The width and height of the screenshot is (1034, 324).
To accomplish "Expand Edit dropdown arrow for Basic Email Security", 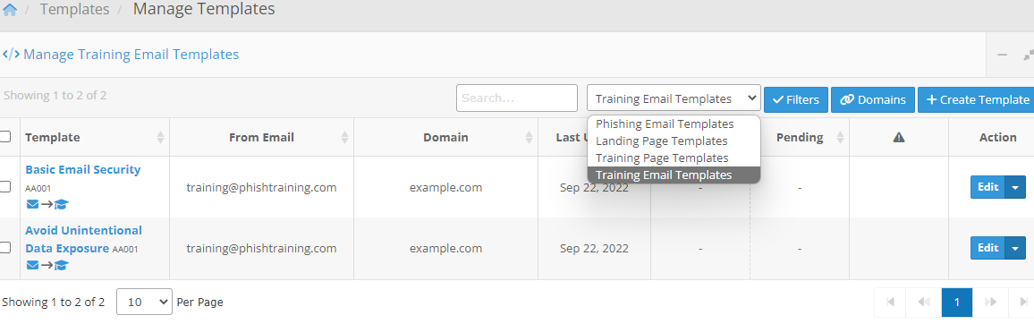I will click(x=1015, y=187).
